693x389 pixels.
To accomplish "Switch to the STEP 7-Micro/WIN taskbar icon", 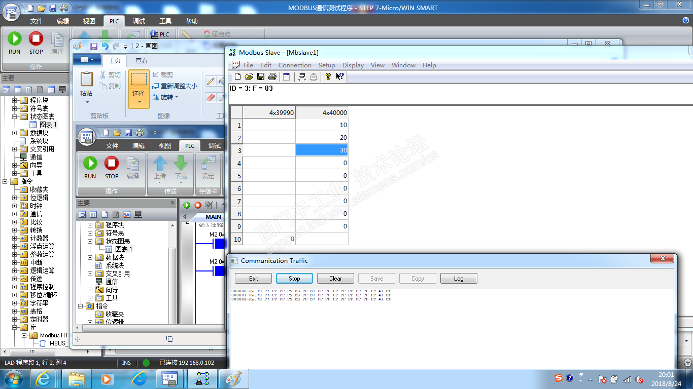I will [x=170, y=378].
